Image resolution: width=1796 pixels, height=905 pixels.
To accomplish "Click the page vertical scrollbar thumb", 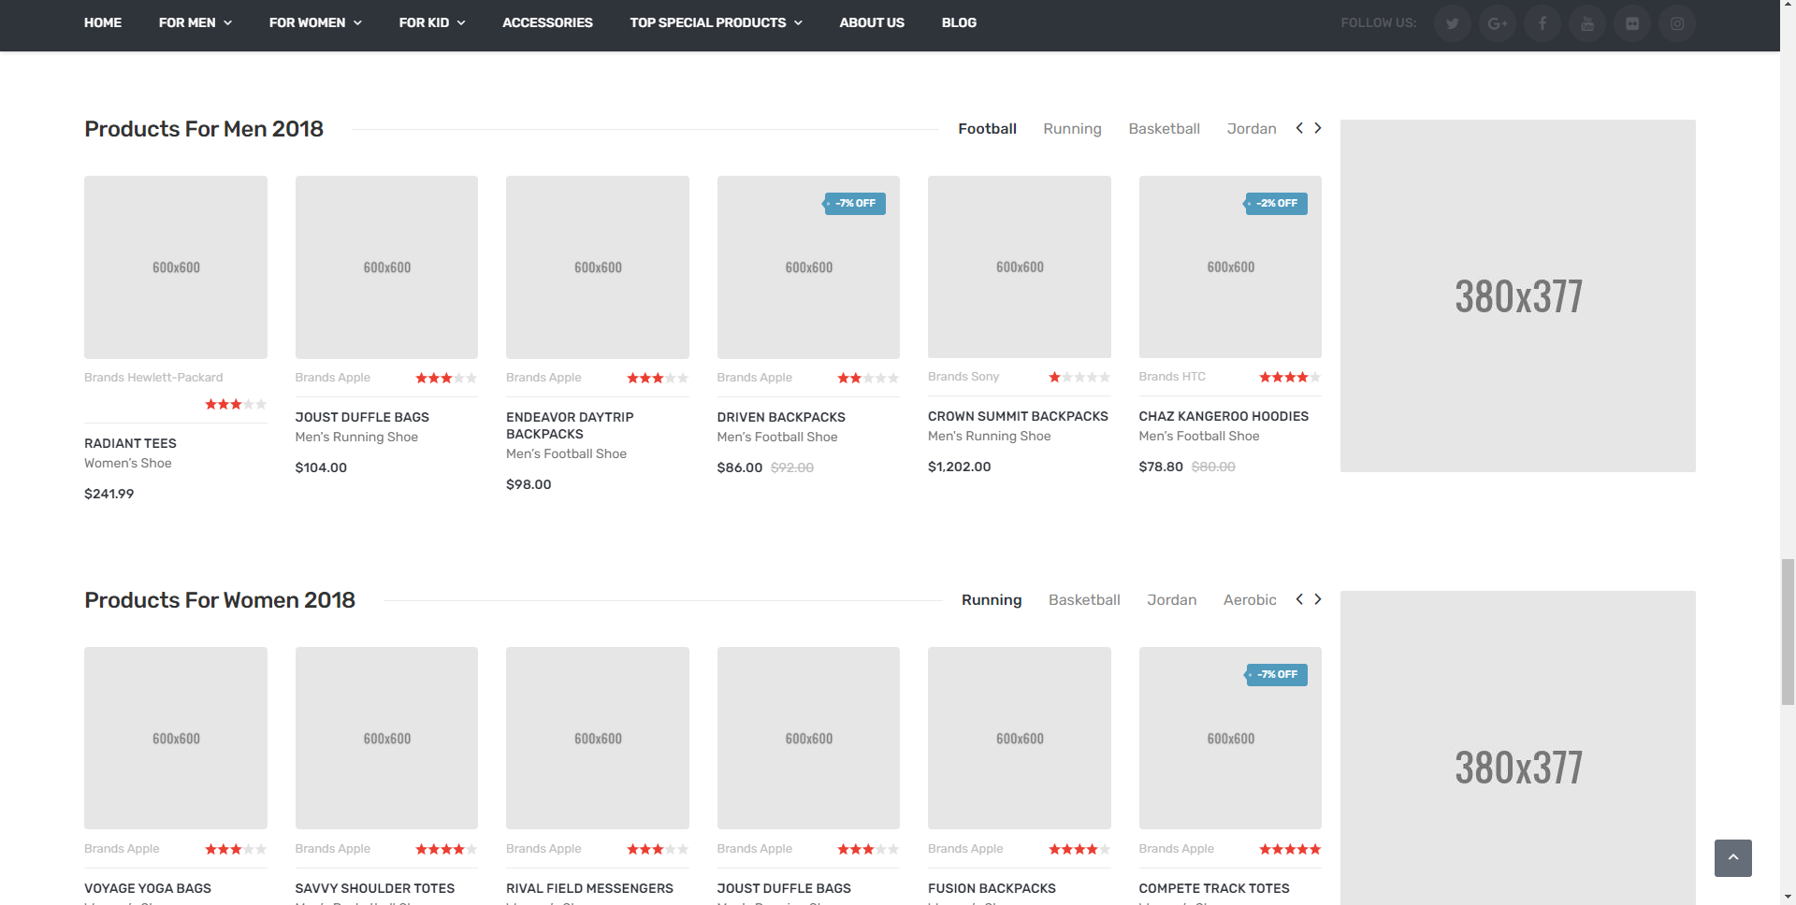I will click(x=1788, y=631).
